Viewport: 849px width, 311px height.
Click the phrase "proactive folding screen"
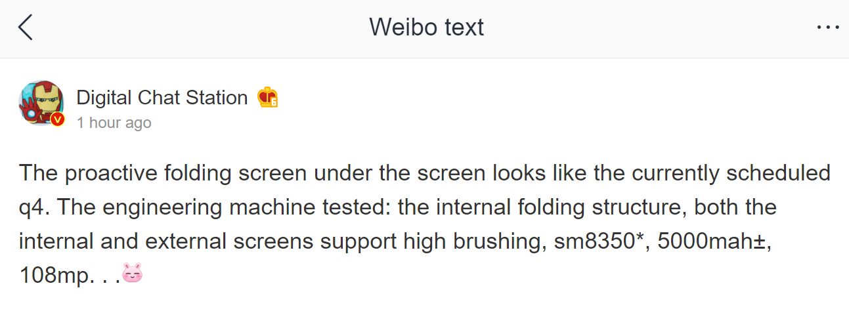pyautogui.click(x=185, y=174)
